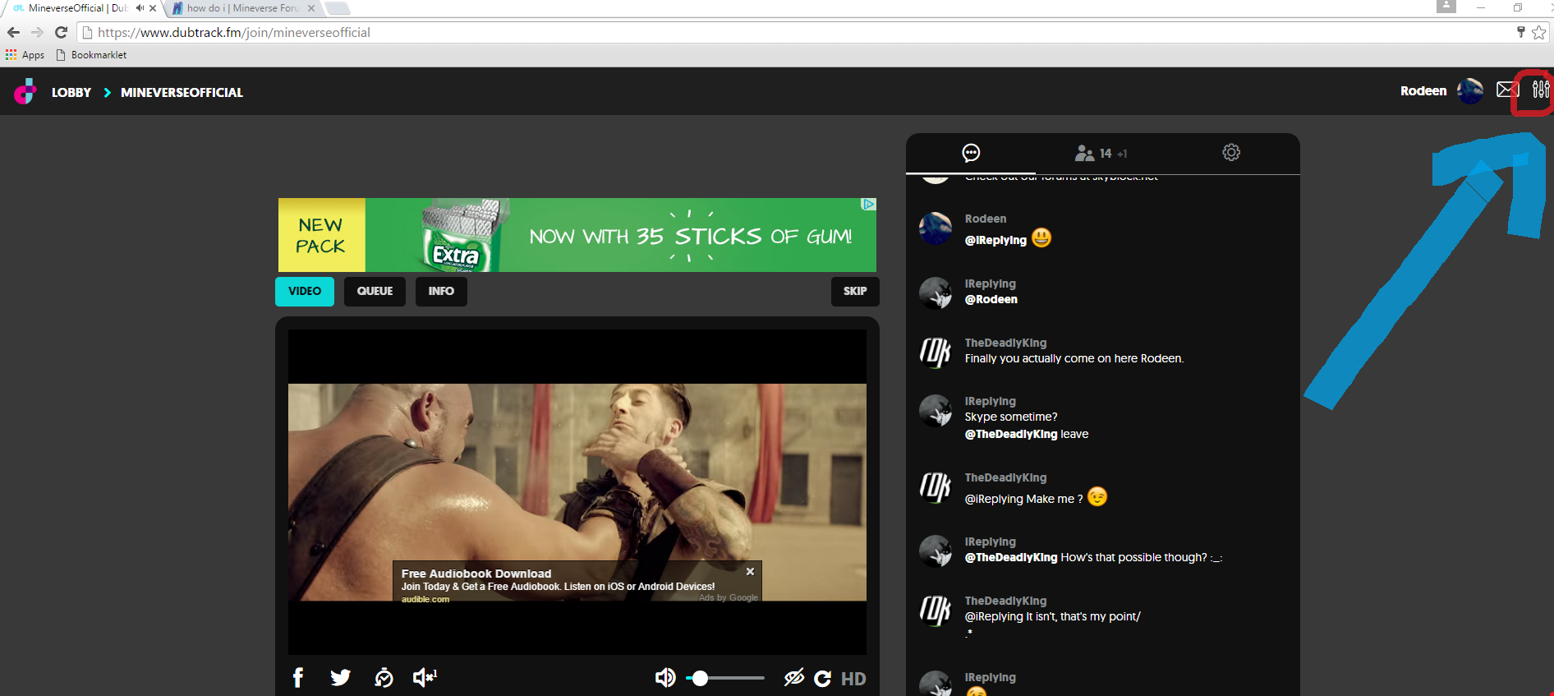Click the Bookmarklet bookmark
The height and width of the screenshot is (696, 1554).
click(91, 55)
